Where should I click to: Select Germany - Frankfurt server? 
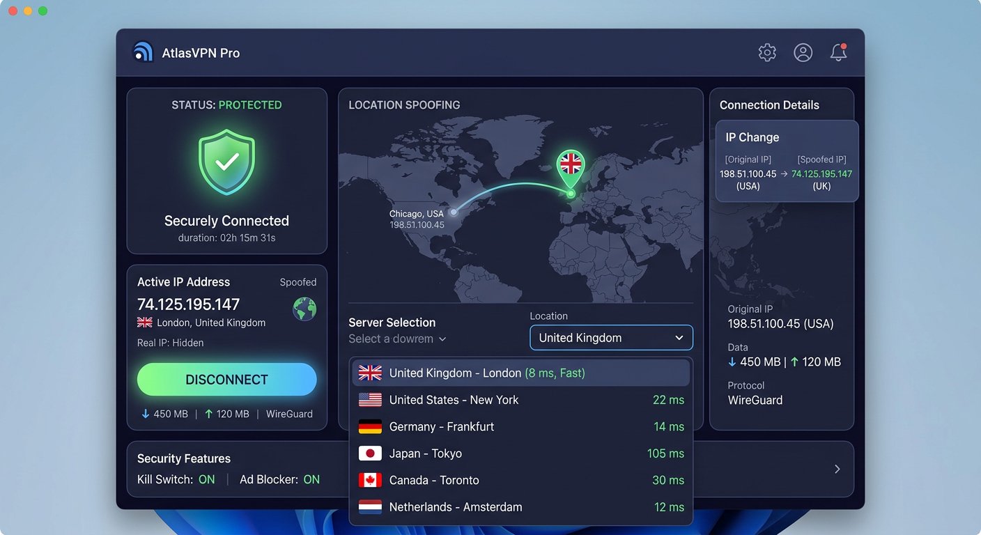point(521,426)
